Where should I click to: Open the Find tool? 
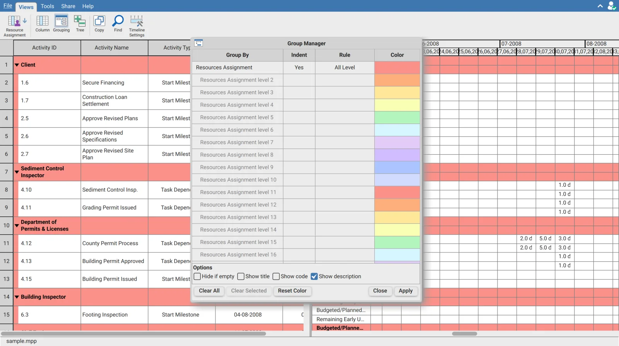(118, 24)
